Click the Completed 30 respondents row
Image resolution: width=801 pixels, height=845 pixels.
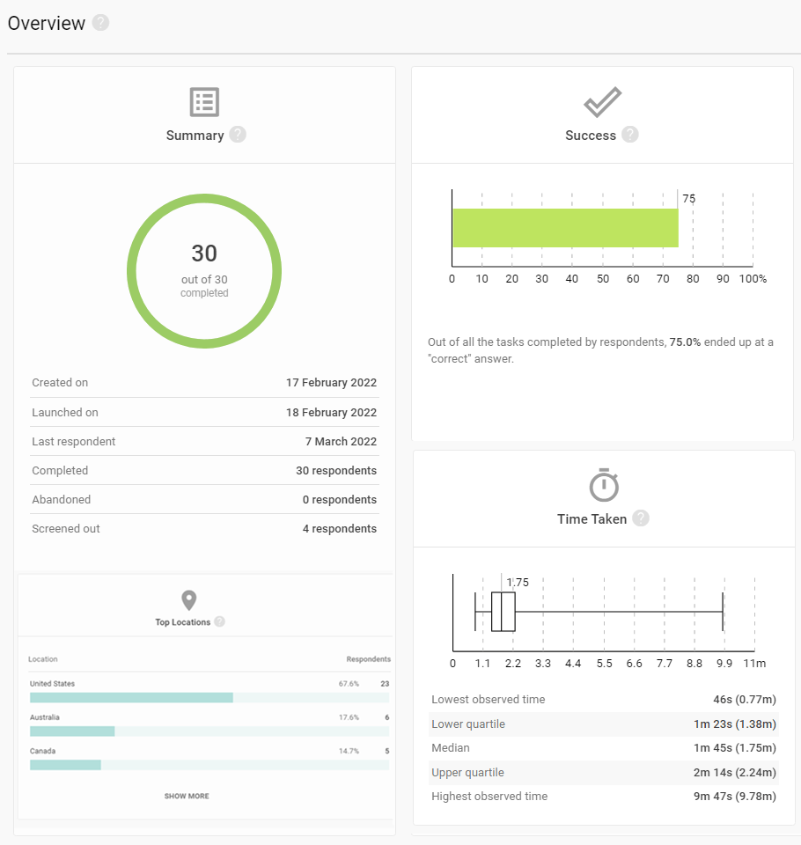[x=204, y=471]
